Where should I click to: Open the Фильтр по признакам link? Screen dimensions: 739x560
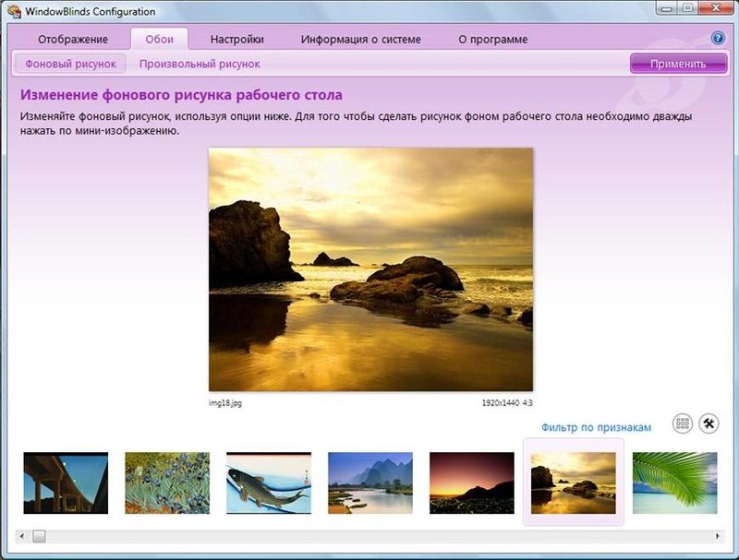click(x=596, y=427)
